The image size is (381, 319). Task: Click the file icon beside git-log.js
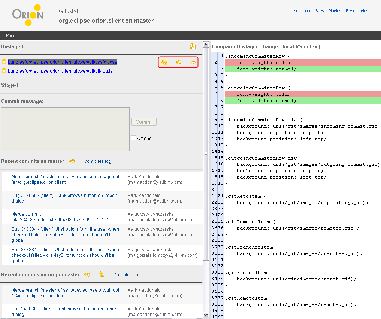point(4,71)
